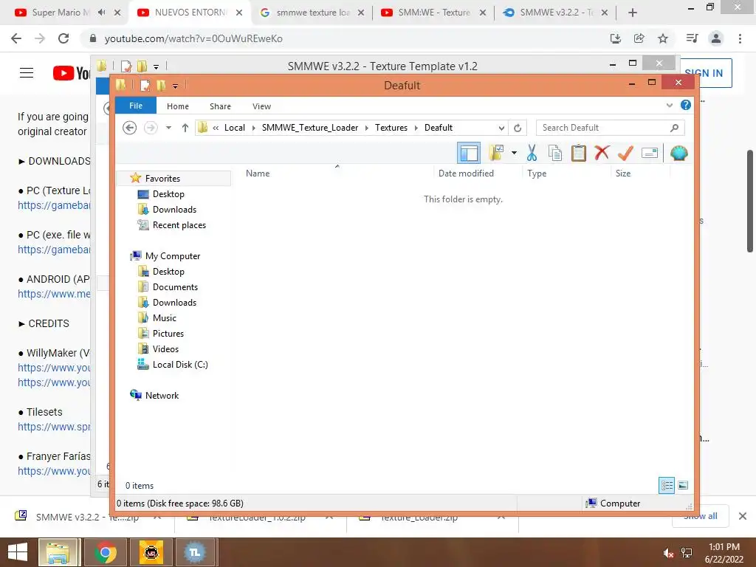This screenshot has height=567, width=756.
Task: Bookmark this page with star icon
Action: click(x=663, y=38)
